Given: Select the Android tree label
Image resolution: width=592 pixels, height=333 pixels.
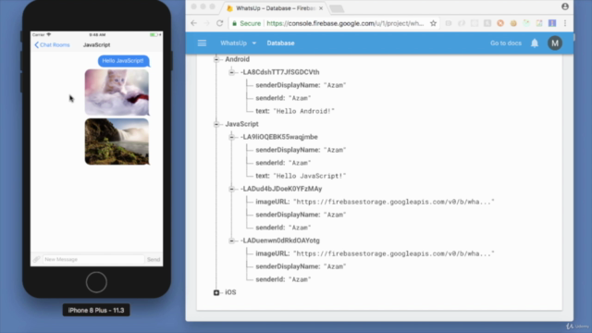Looking at the screenshot, I should [237, 59].
